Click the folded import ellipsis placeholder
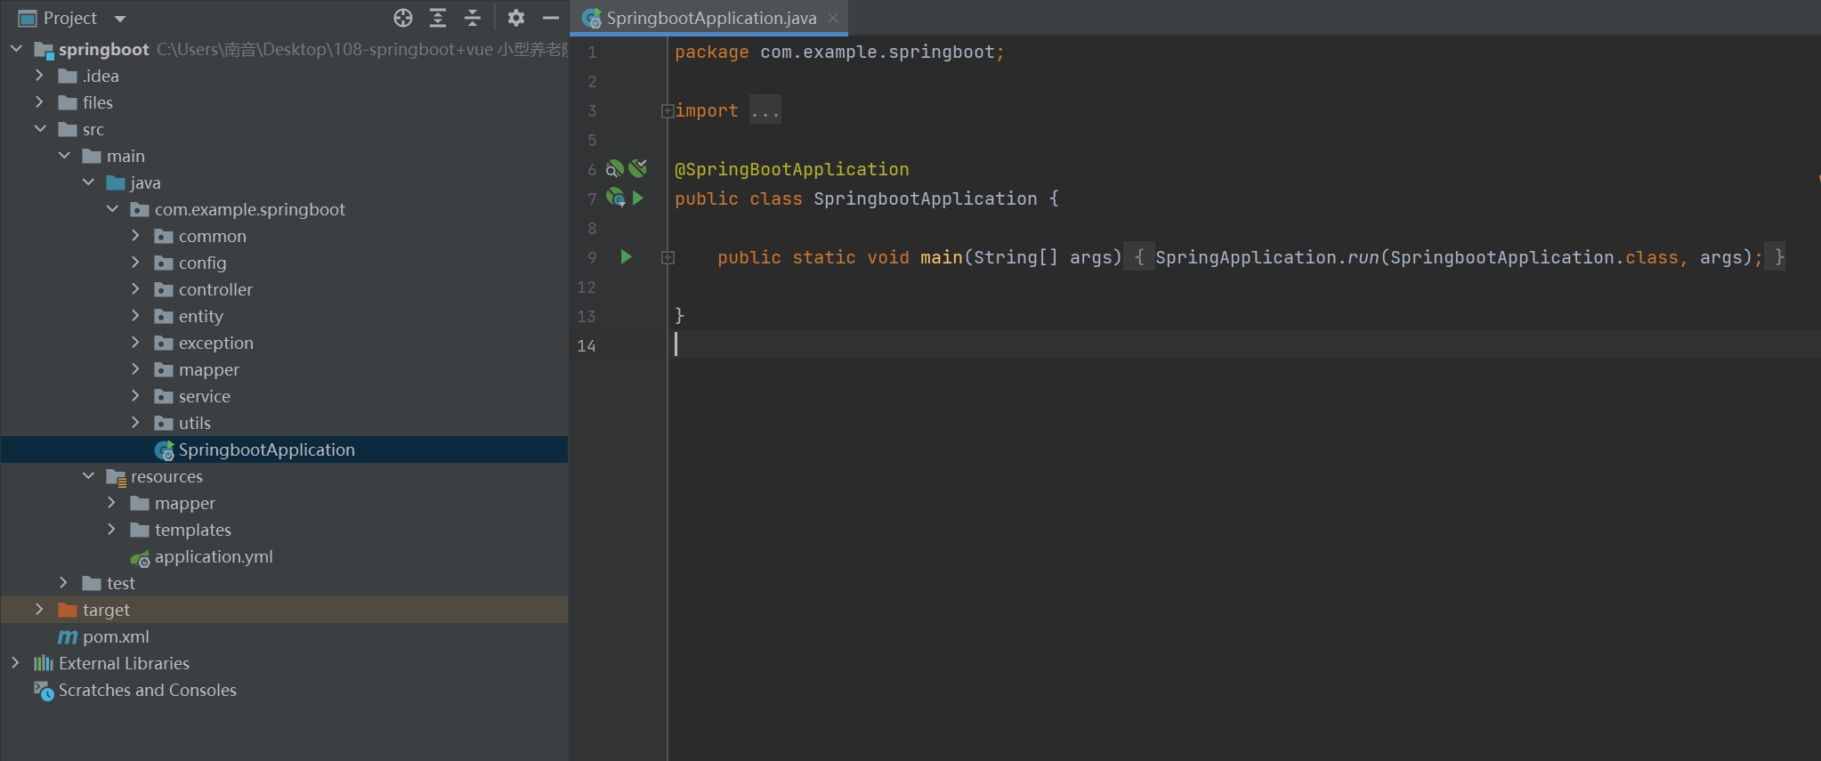The height and width of the screenshot is (761, 1821). pyautogui.click(x=765, y=110)
